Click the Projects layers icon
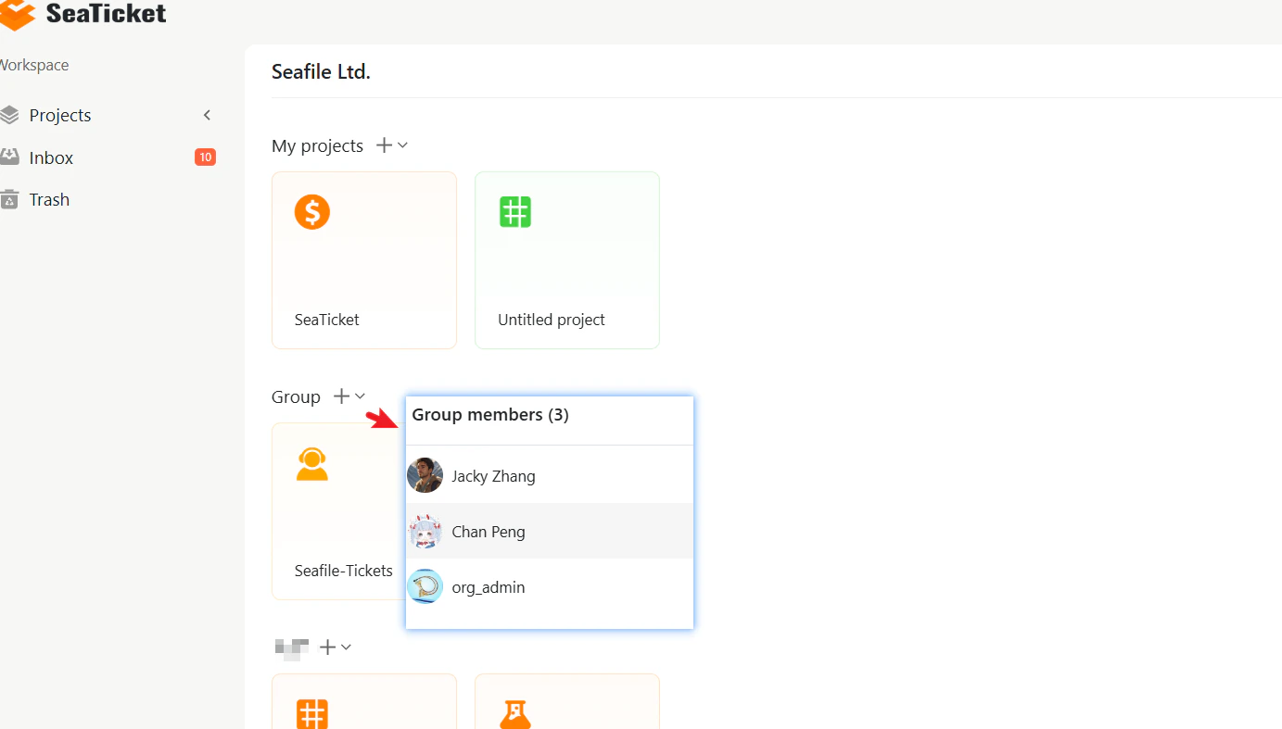Viewport: 1282px width, 729px height. click(x=9, y=115)
